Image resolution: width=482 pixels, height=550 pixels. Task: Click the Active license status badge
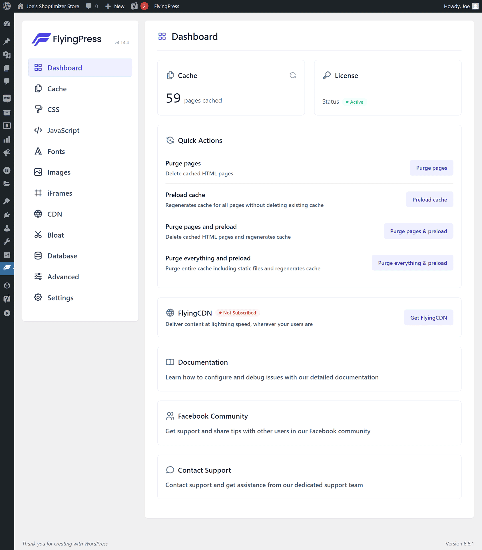coord(355,102)
